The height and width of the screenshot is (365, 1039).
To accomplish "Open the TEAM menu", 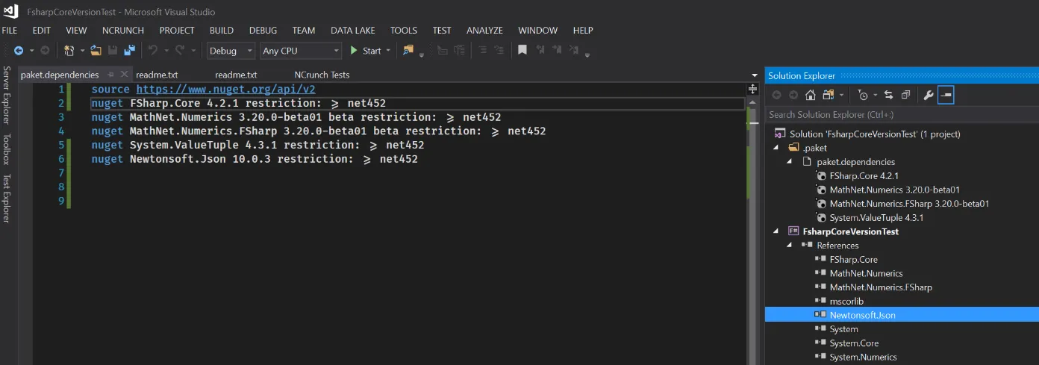I will click(x=304, y=31).
